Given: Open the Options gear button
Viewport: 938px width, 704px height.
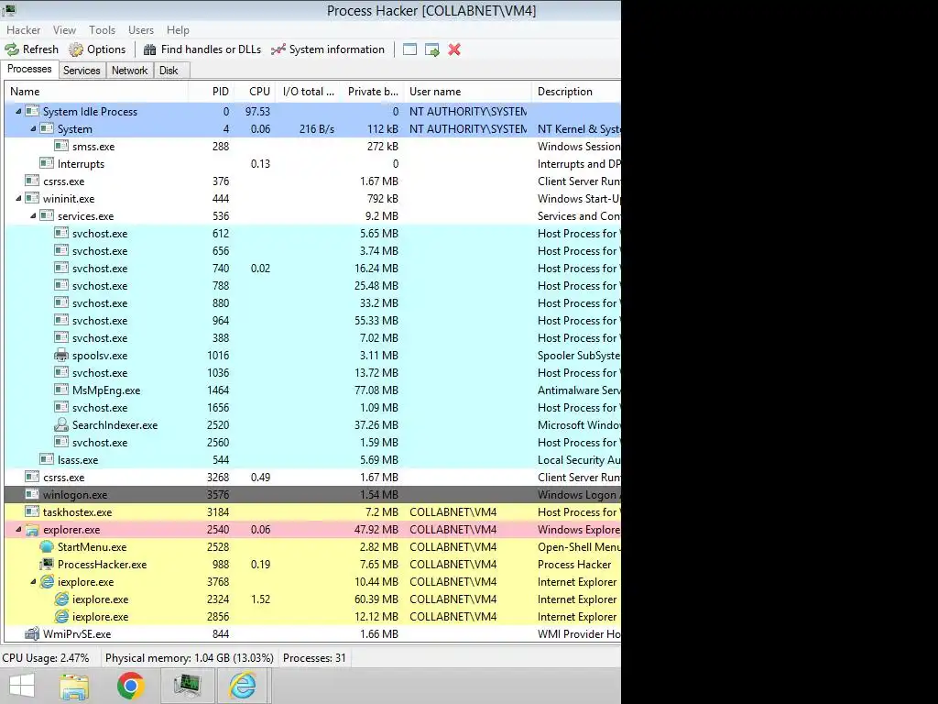Looking at the screenshot, I should 97,49.
